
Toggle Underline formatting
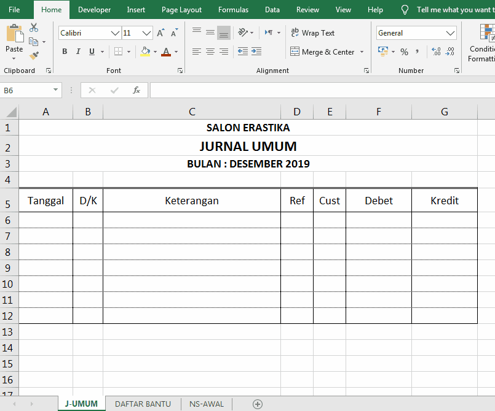click(x=92, y=52)
